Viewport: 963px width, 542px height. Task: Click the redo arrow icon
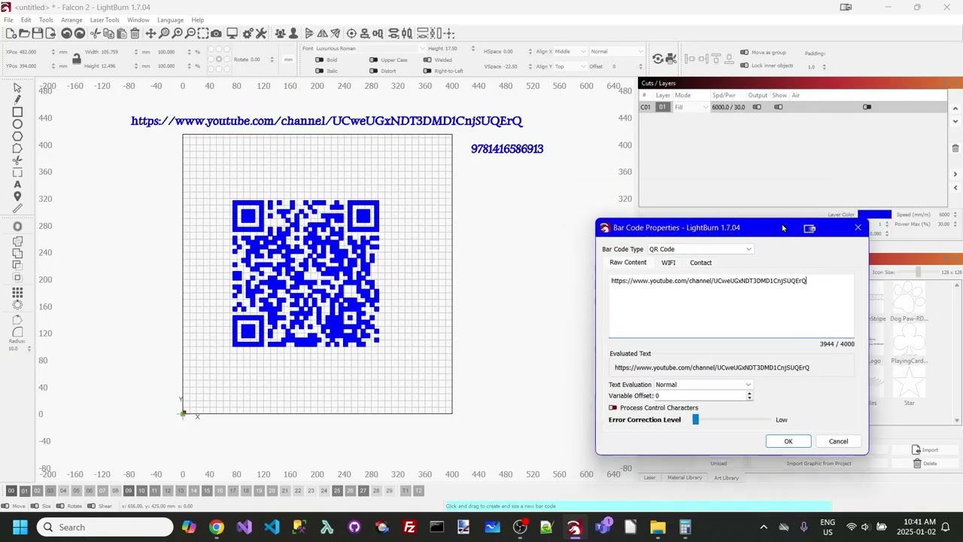point(80,33)
